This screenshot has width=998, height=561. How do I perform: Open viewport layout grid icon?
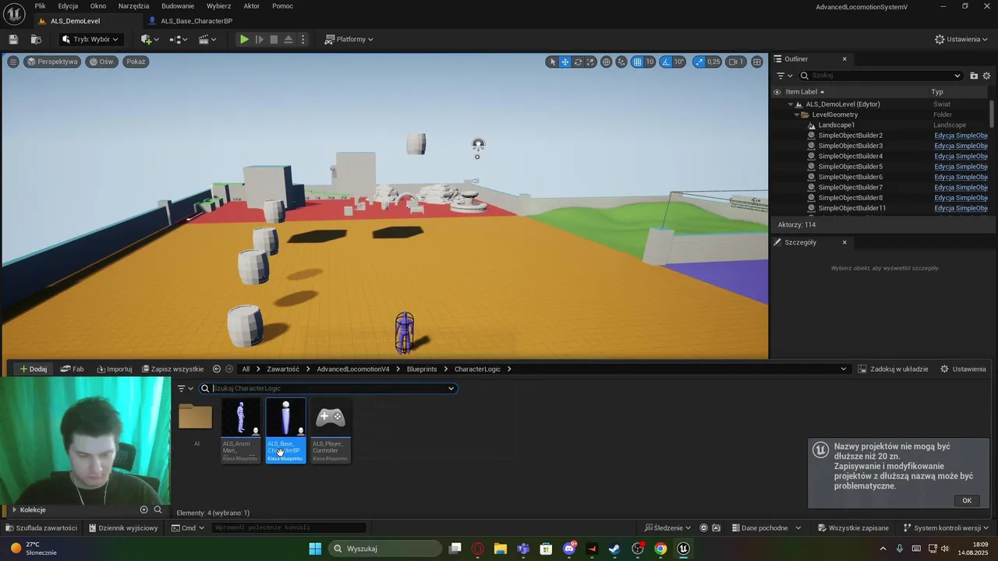(x=756, y=62)
